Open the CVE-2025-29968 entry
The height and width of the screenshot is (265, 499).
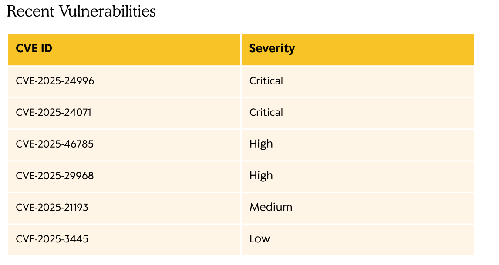pos(54,176)
